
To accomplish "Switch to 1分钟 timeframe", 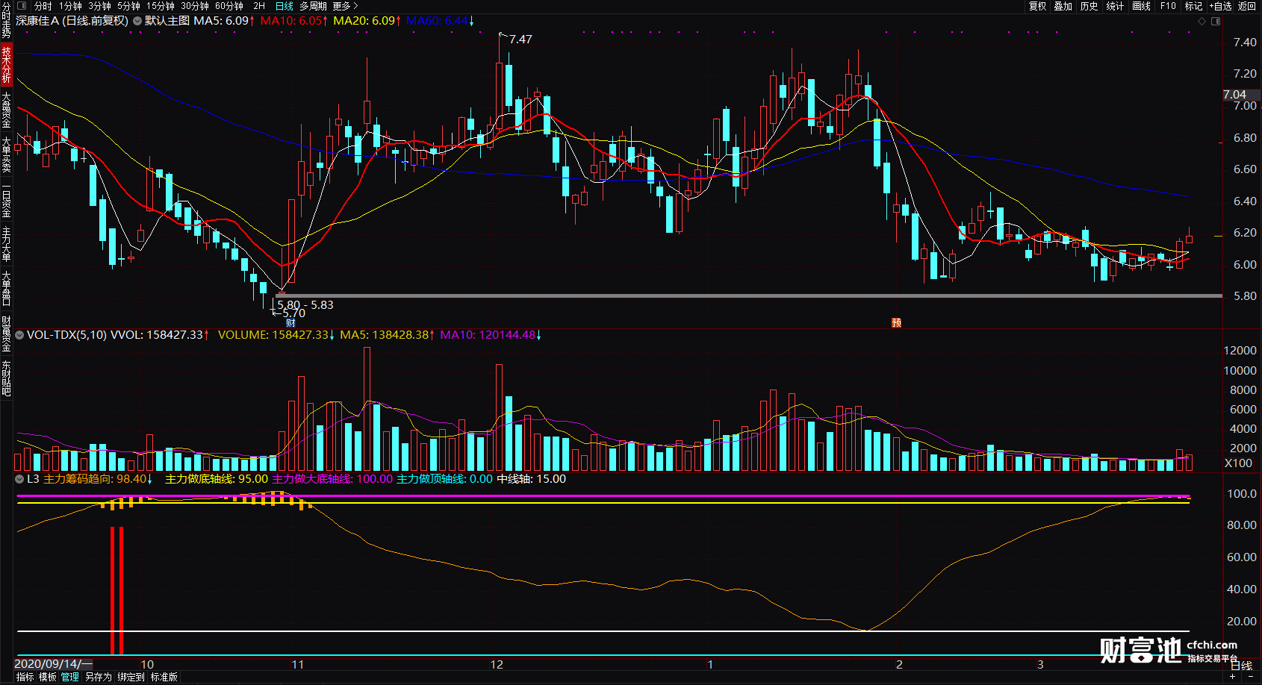I will point(70,6).
